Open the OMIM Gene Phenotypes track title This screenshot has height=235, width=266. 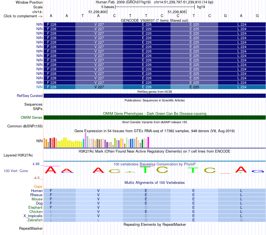155,114
